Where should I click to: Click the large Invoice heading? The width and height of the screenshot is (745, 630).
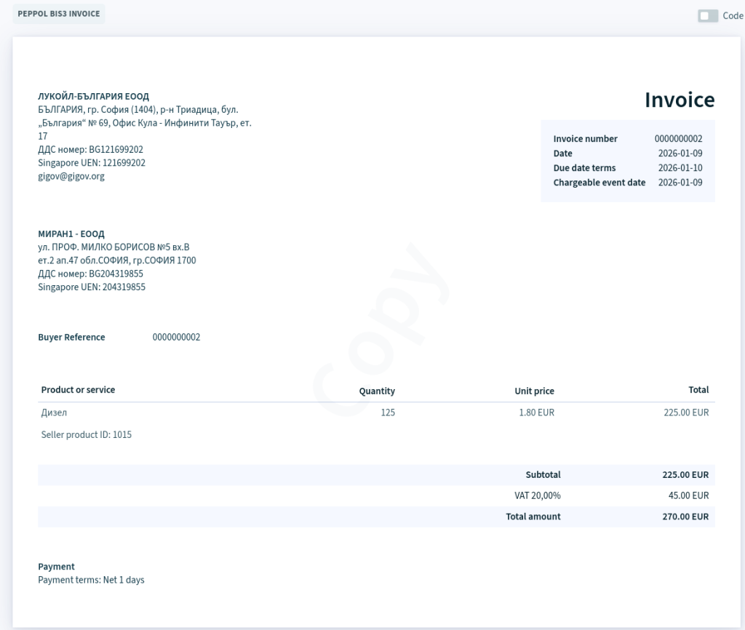pos(679,100)
